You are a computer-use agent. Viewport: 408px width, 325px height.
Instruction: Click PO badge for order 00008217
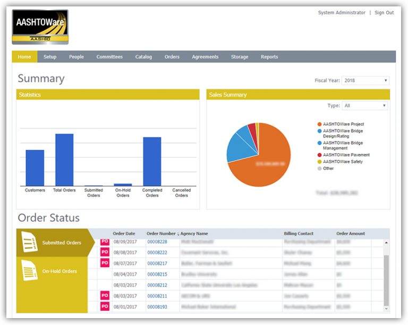(x=105, y=263)
